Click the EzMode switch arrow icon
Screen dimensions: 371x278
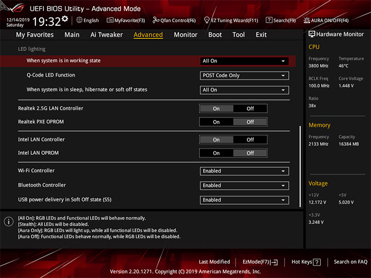(x=275, y=262)
